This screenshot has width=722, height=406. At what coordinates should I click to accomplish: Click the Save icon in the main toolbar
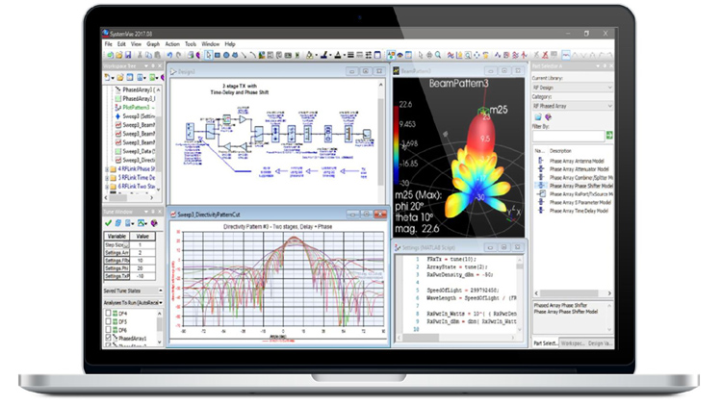point(126,55)
